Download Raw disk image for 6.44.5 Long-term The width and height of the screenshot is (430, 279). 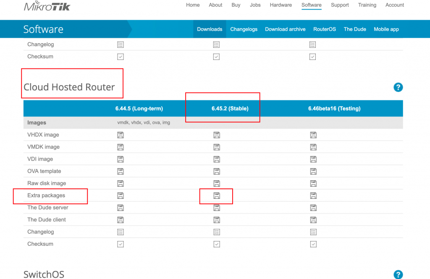point(121,183)
